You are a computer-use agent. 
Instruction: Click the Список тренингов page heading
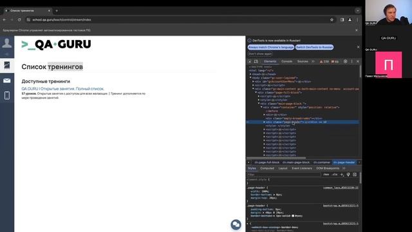tap(52, 67)
